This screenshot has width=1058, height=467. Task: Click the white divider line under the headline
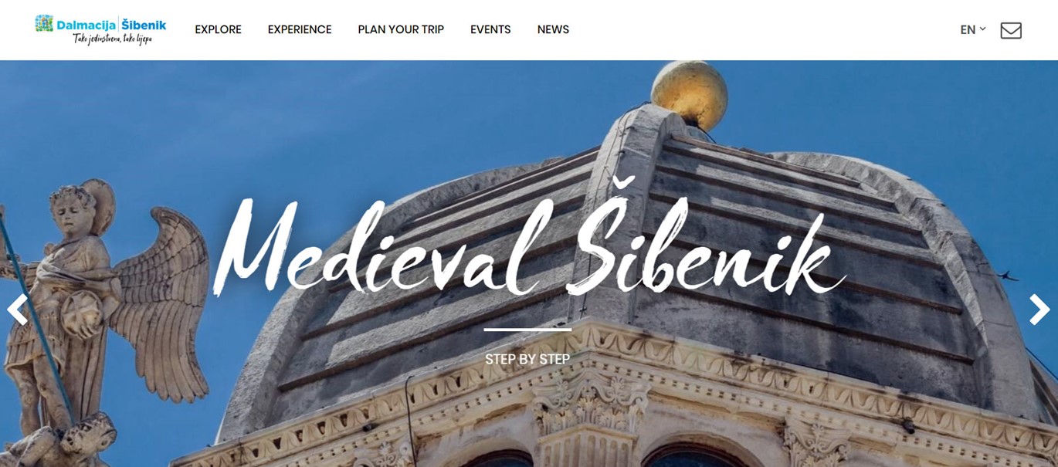[527, 330]
